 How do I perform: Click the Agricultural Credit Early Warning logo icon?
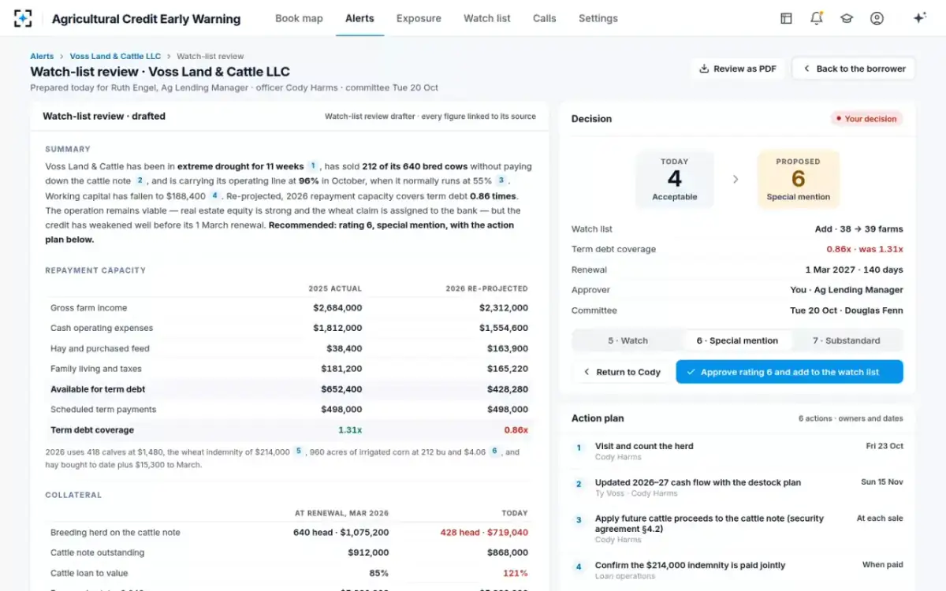pyautogui.click(x=23, y=18)
